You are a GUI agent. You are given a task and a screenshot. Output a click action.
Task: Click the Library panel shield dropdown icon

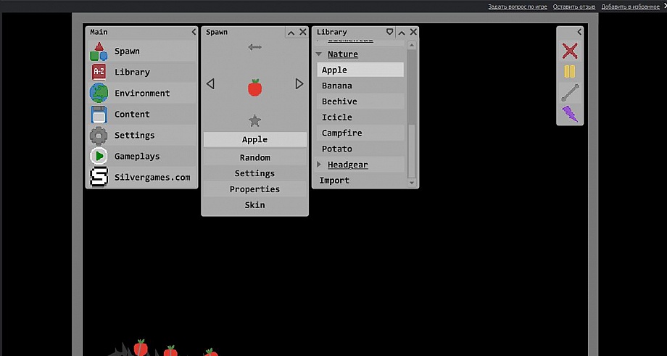389,32
